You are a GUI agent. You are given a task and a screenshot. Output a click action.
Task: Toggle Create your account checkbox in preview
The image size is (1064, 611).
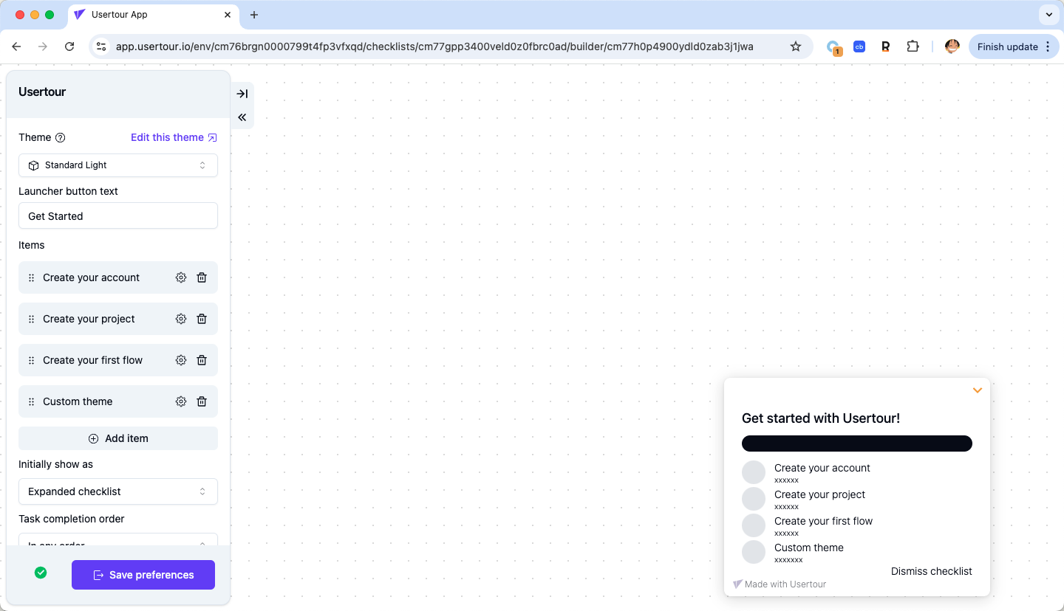(x=754, y=472)
